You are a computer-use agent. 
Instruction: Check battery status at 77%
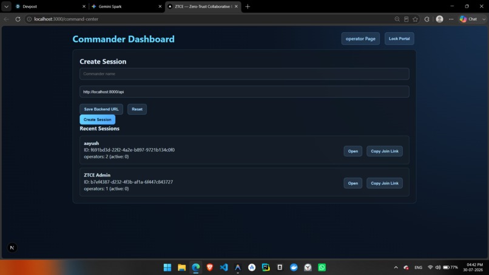pyautogui.click(x=450, y=268)
